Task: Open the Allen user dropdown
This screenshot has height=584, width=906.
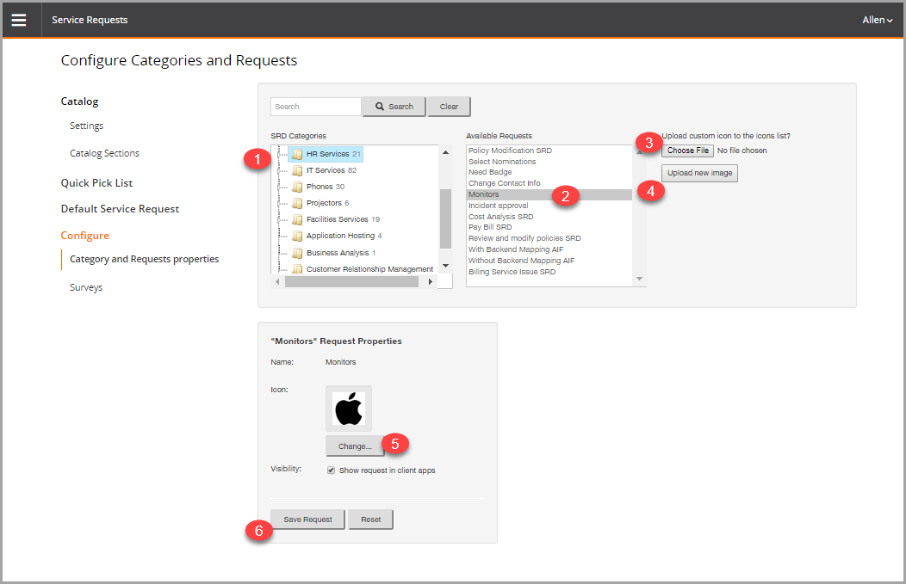Action: (x=878, y=19)
